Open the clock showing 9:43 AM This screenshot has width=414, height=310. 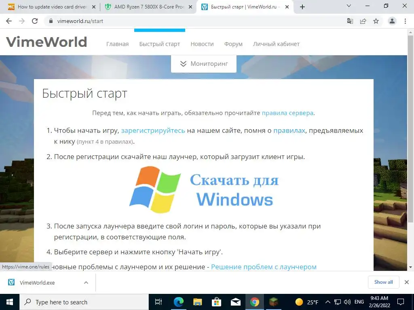click(379, 302)
